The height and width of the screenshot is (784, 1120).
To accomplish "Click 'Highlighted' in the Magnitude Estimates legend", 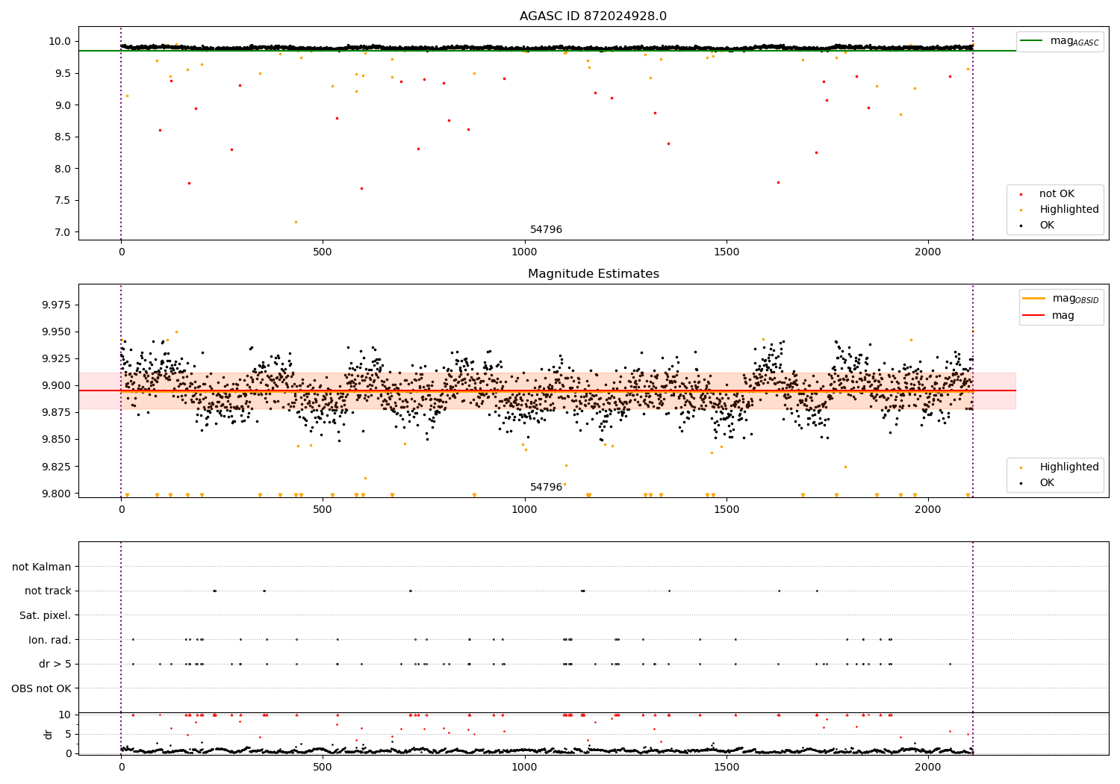I will tap(1069, 467).
